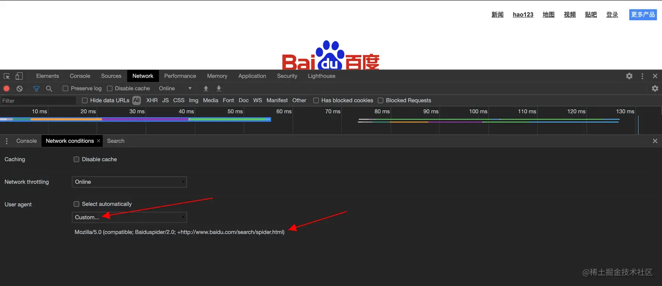662x286 pixels.
Task: Open the drawer three-dot menu
Action: [x=7, y=141]
